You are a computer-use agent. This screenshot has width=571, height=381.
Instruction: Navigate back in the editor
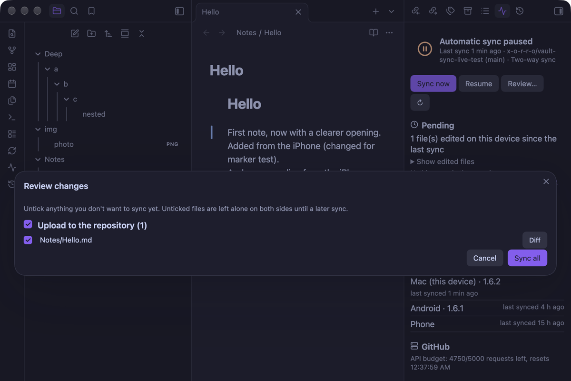pos(206,33)
